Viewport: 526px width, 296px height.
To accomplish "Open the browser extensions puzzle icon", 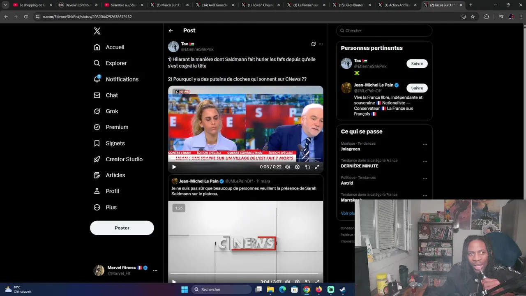I will coord(487,17).
